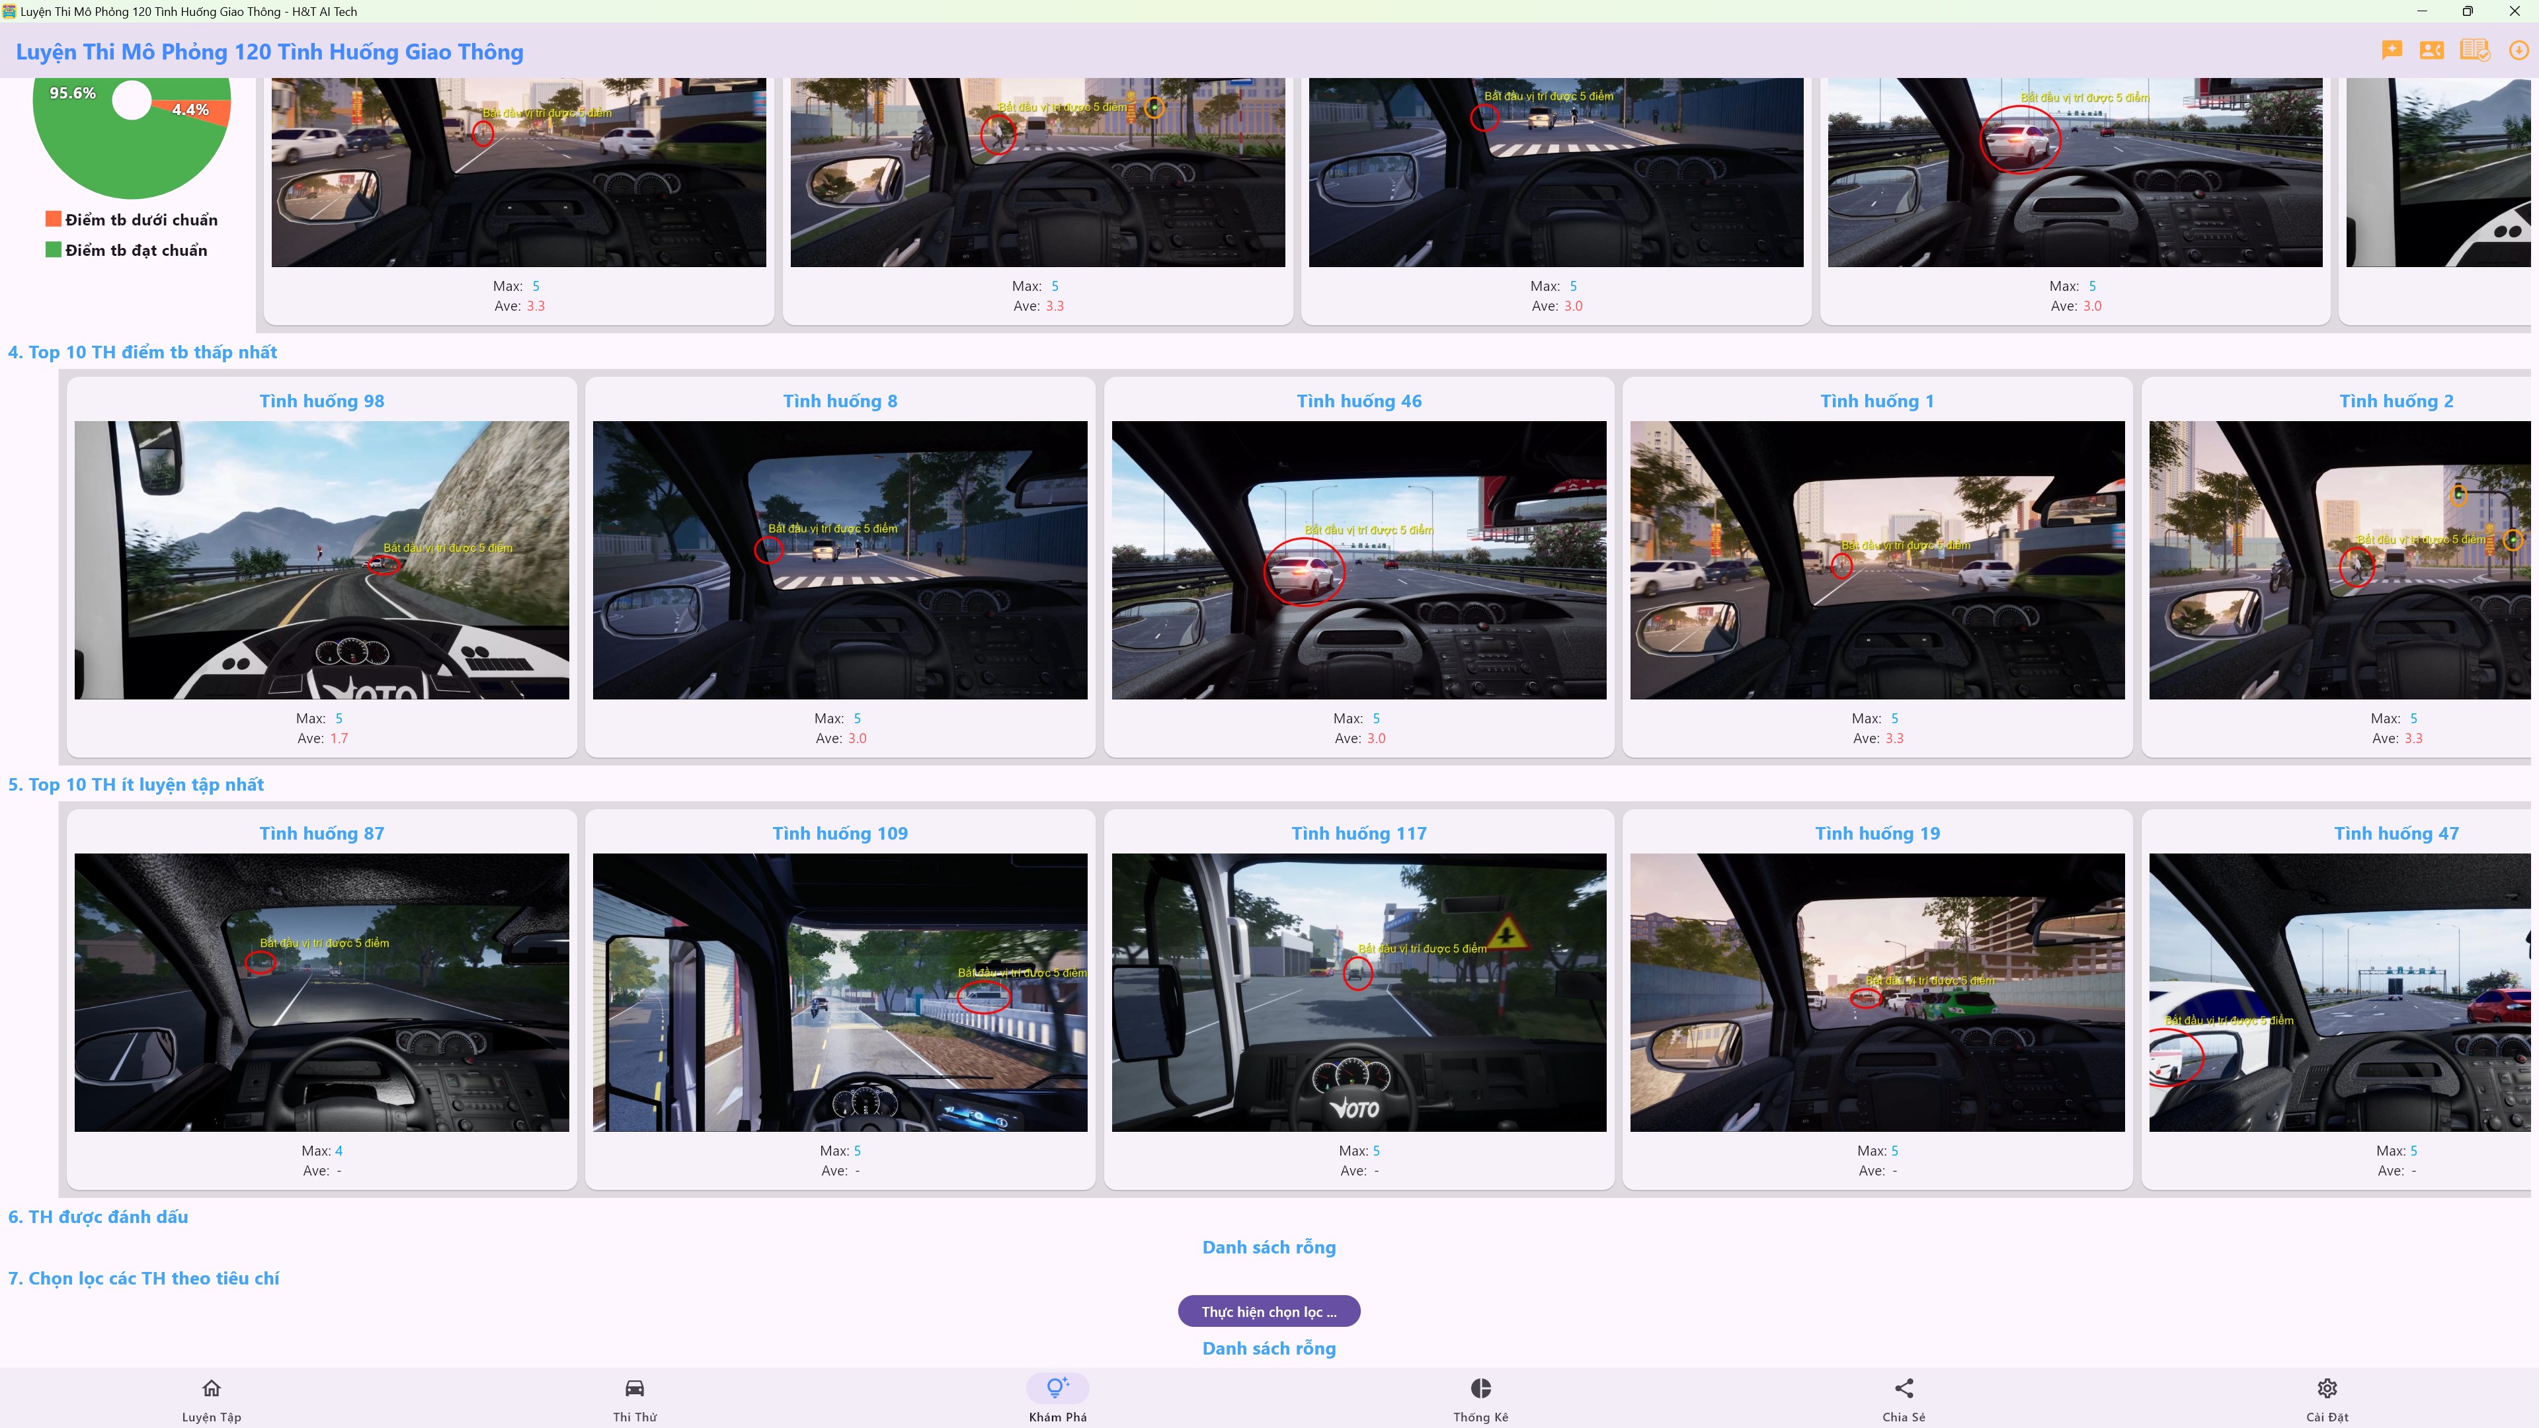This screenshot has width=2539, height=1428.
Task: Go to the Luyện Tập tab
Action: click(211, 1398)
